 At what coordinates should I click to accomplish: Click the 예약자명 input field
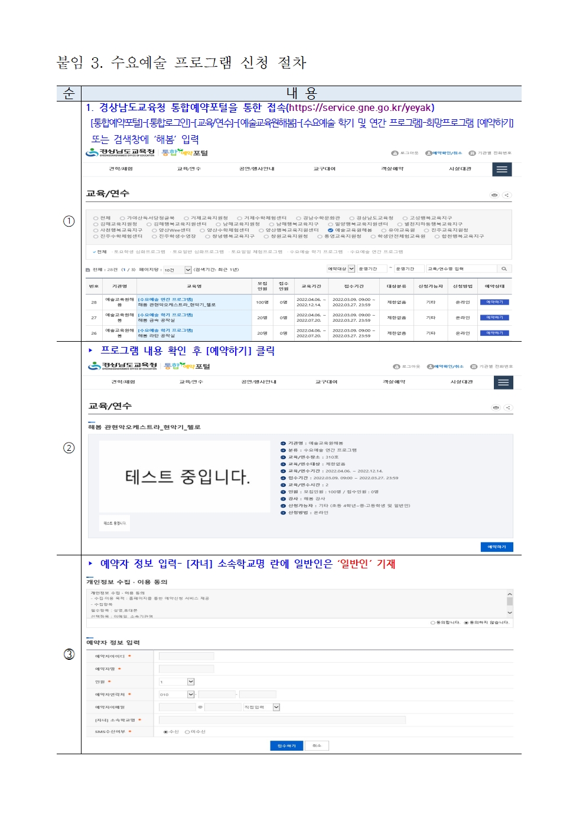(x=187, y=669)
